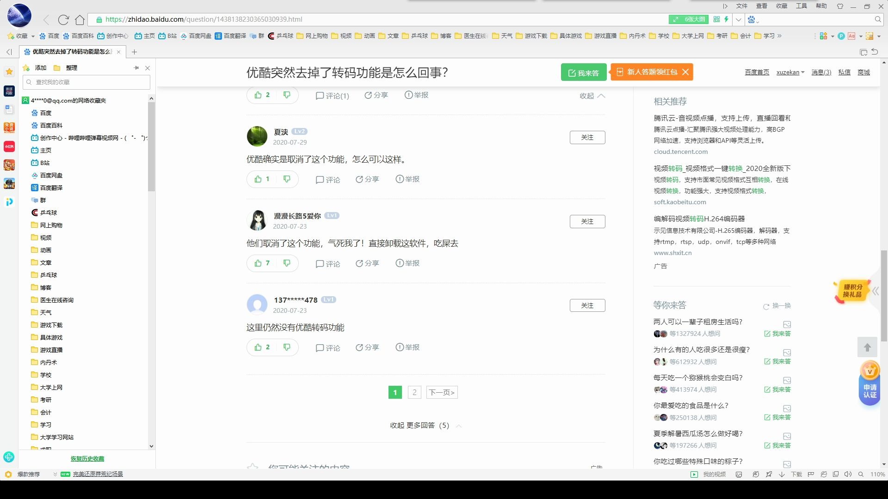Follow user 夏浃 with 关注
Image resolution: width=888 pixels, height=499 pixels.
(587, 137)
